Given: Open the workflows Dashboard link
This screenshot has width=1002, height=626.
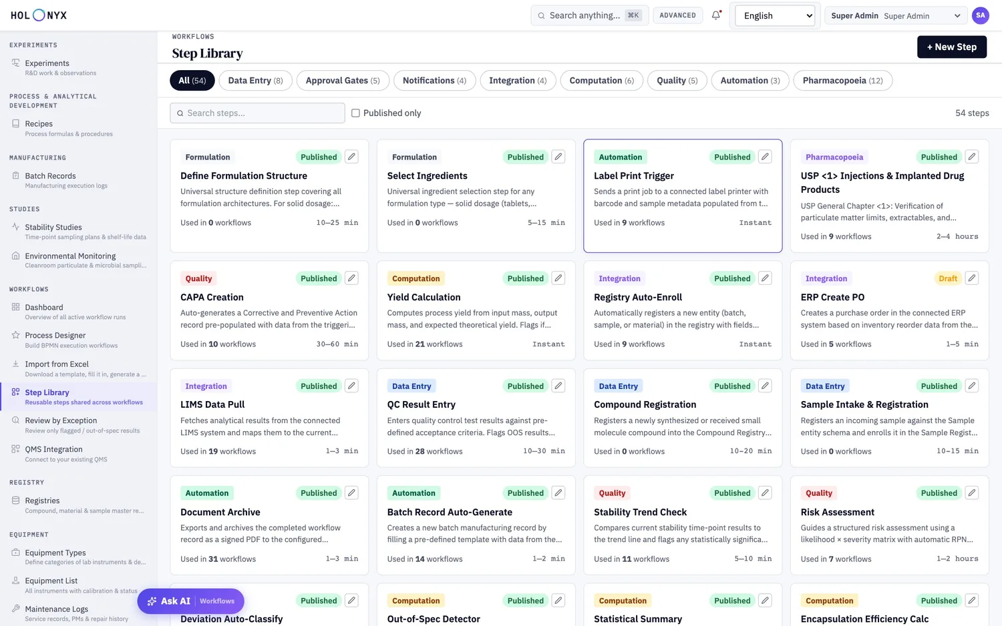Looking at the screenshot, I should [x=79, y=312].
